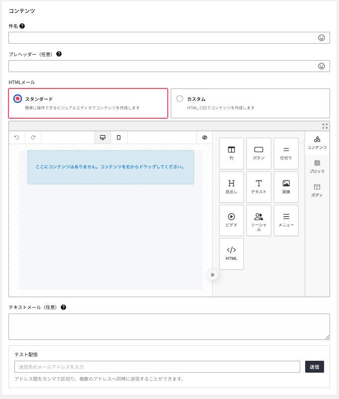
Task: Choose the 画像 image block
Action: pyautogui.click(x=286, y=187)
